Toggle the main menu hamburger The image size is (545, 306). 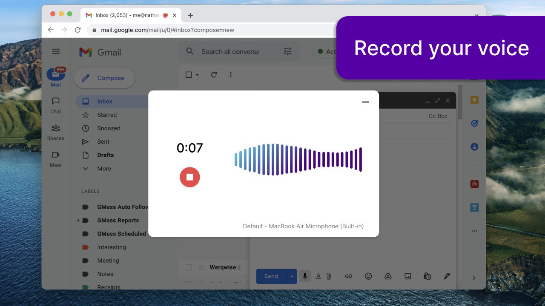(x=56, y=51)
